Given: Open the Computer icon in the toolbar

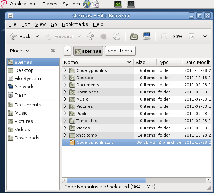Looking at the screenshot, I should tap(147, 36).
